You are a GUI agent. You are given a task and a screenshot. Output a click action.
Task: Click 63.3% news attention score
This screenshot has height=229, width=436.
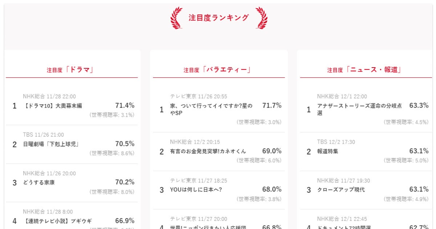coord(419,105)
